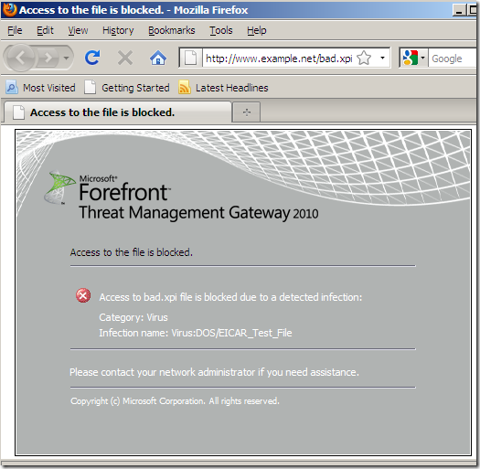Viewport: 480px width, 469px height.
Task: Click 'Access to the file is blocked.' page heading
Action: coord(132,252)
